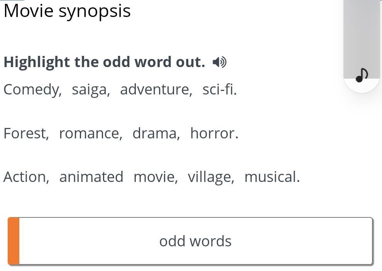Click the gray scrollbar thumb
The width and height of the screenshot is (382, 271).
[x=362, y=35]
